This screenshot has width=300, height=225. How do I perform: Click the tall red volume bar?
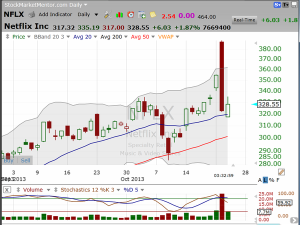point(222,206)
